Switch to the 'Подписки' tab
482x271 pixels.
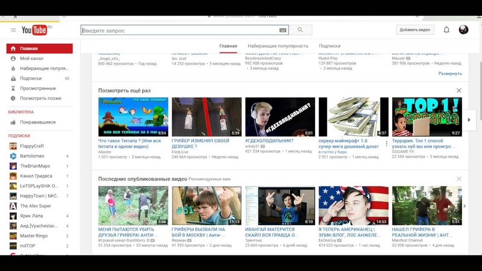[x=330, y=46]
